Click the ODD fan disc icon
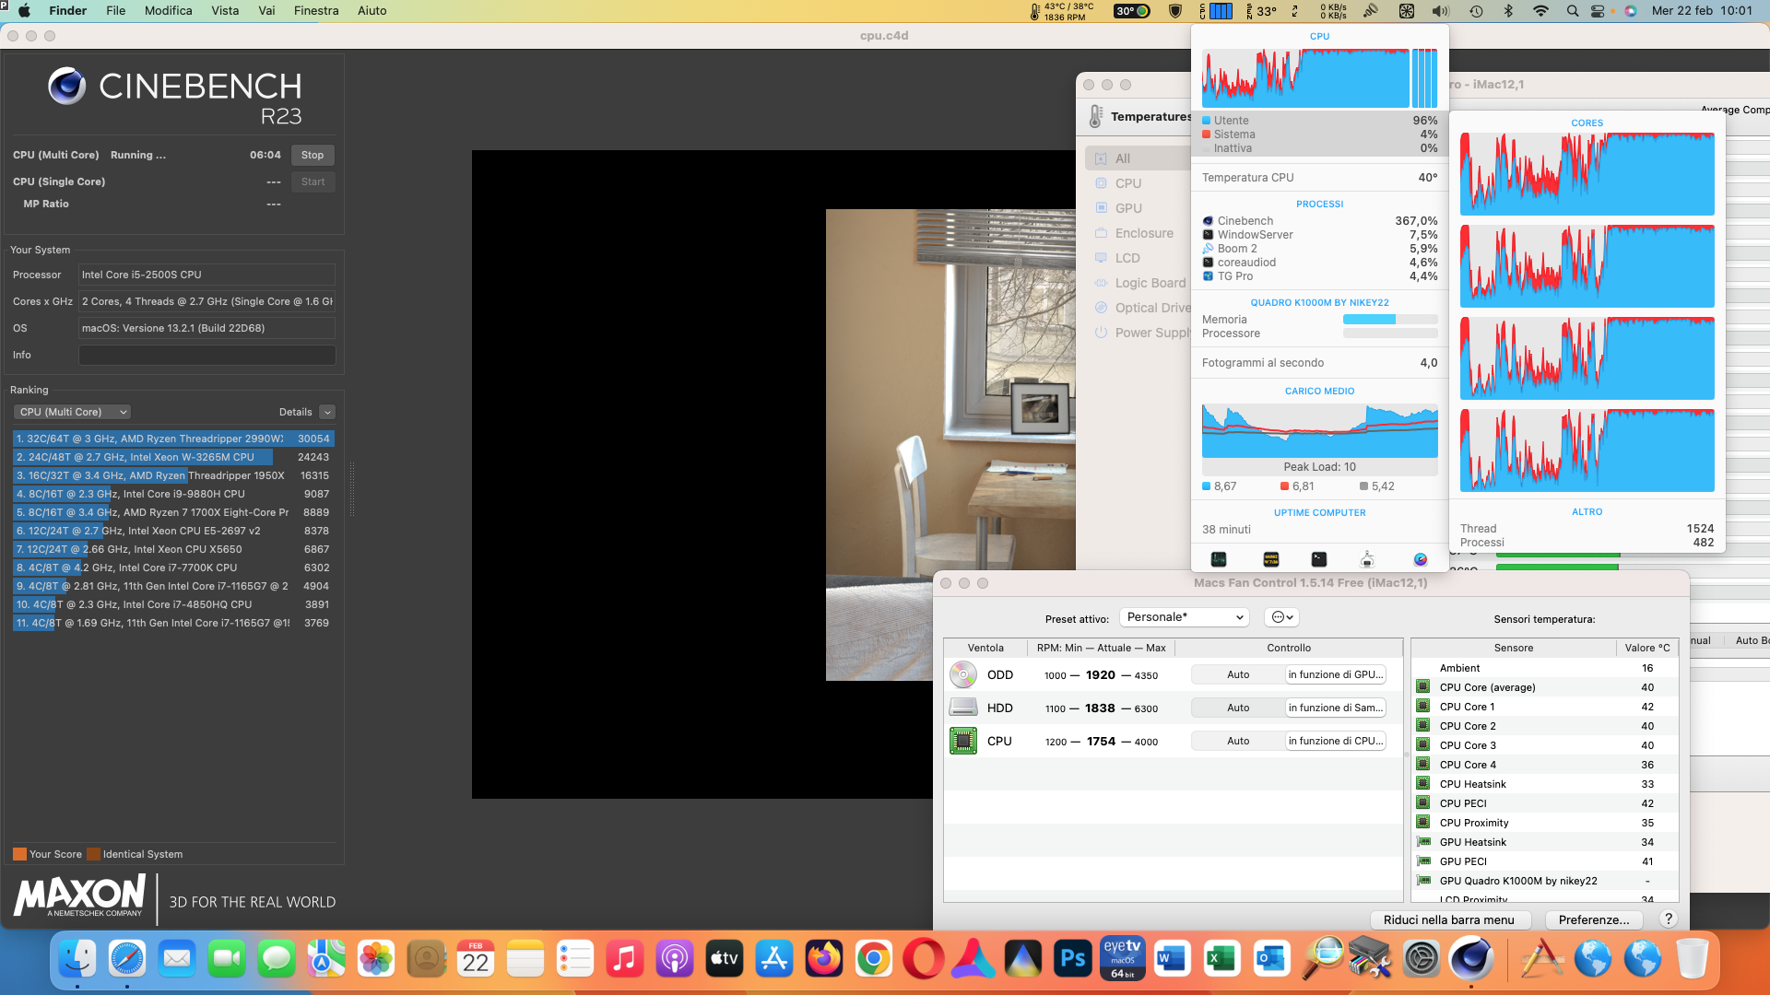The width and height of the screenshot is (1770, 995). pyautogui.click(x=963, y=674)
